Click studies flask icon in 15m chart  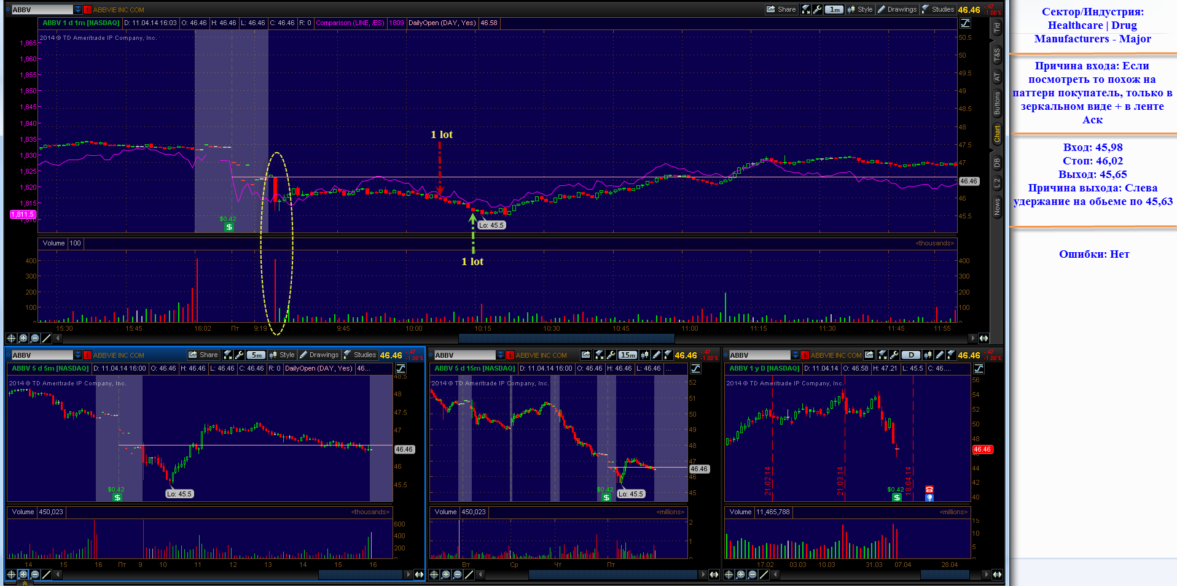pyautogui.click(x=668, y=355)
